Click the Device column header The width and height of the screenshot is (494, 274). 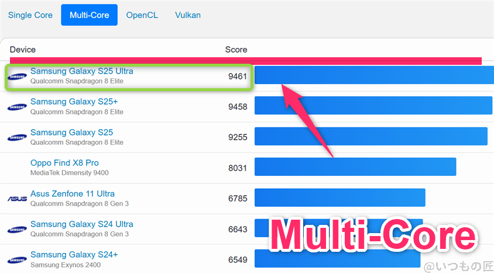pos(23,50)
